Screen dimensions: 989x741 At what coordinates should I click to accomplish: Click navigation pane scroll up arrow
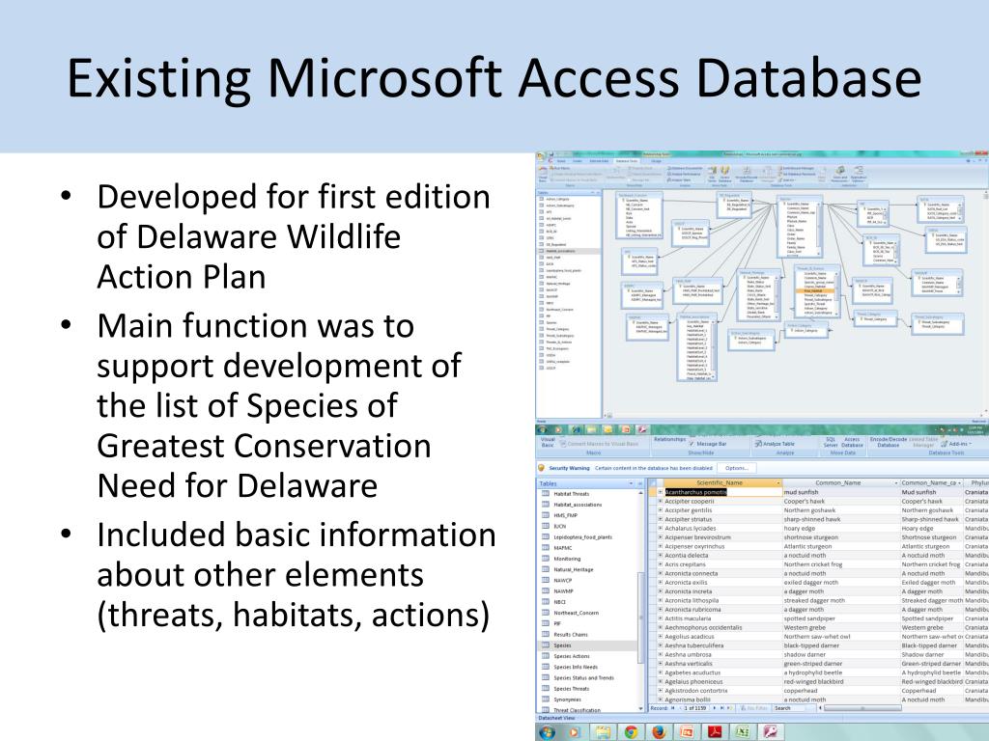(x=642, y=493)
